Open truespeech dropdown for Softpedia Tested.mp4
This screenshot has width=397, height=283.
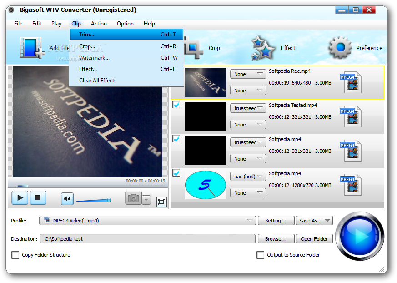tap(248, 108)
